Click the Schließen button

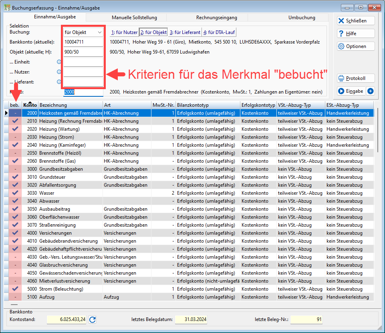click(x=356, y=21)
